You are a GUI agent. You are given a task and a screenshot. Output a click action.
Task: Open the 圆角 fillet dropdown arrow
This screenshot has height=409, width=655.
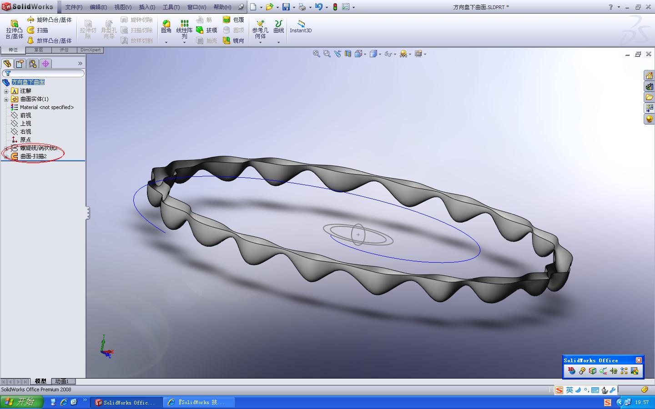click(x=166, y=42)
